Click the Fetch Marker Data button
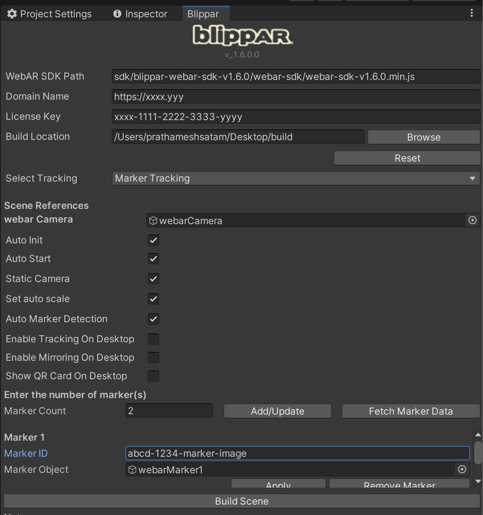The height and width of the screenshot is (515, 483). tap(411, 411)
